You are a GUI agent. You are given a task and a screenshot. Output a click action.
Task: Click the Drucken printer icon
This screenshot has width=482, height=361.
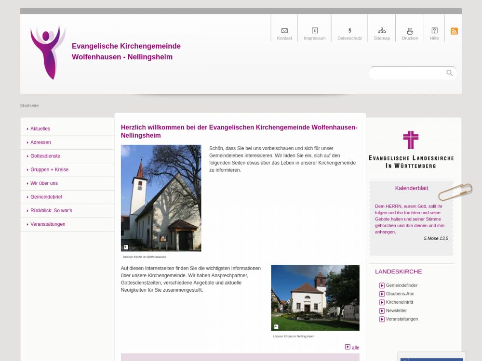[x=410, y=31]
